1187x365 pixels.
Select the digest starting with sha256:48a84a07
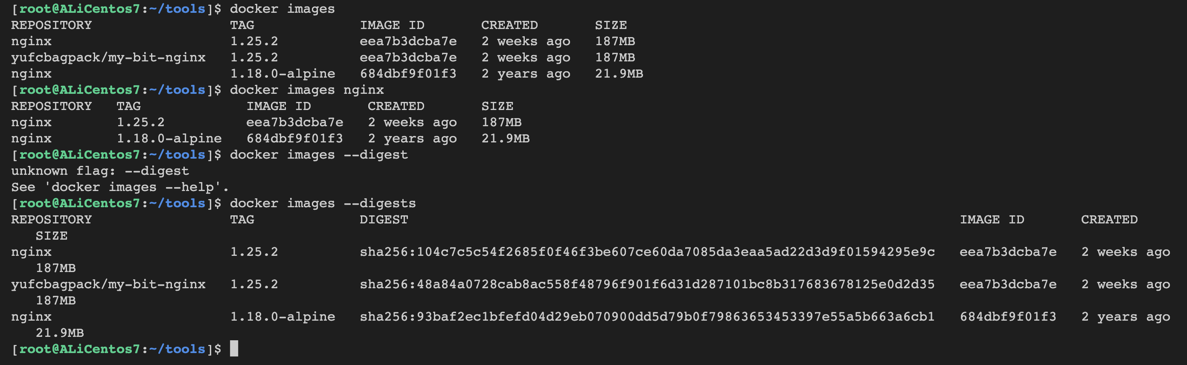[647, 284]
